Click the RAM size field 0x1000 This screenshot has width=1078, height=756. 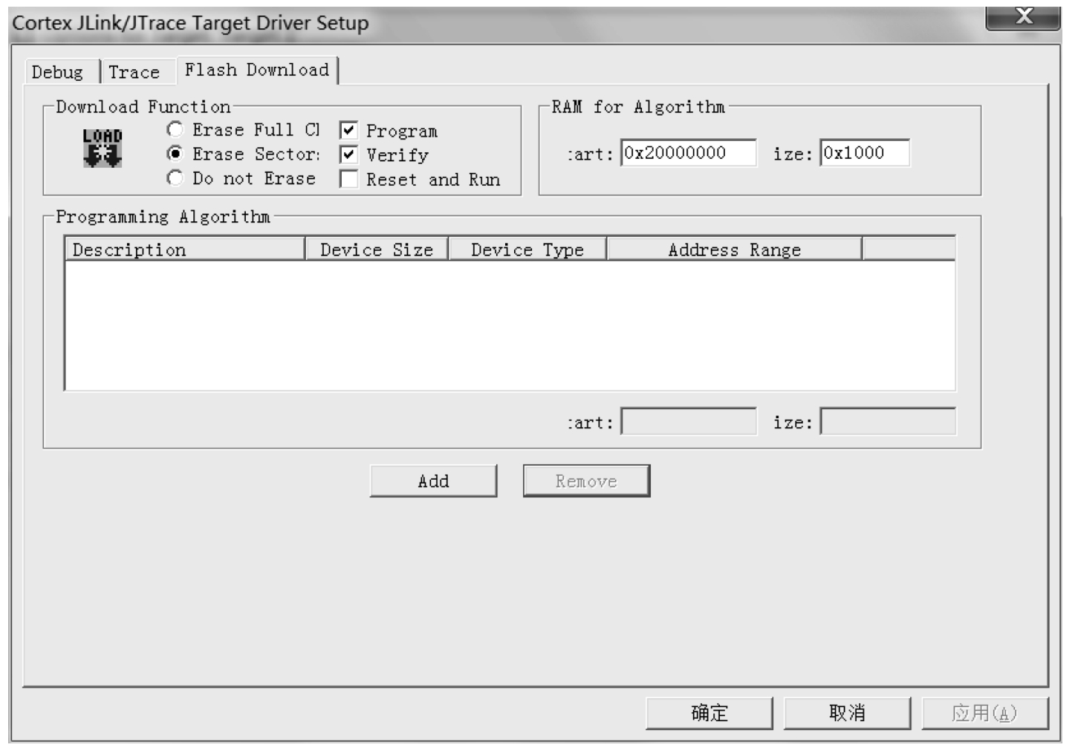tap(864, 153)
